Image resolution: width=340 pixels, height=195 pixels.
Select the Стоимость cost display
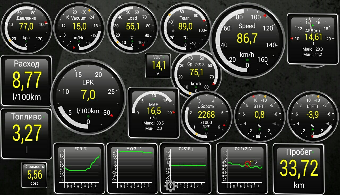34,175
